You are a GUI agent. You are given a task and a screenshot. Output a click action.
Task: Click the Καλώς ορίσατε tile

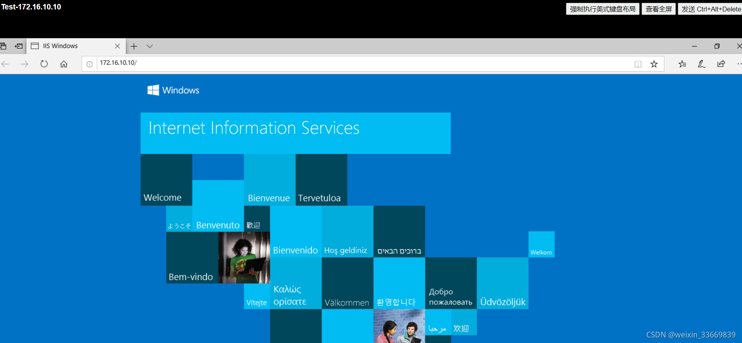296,283
